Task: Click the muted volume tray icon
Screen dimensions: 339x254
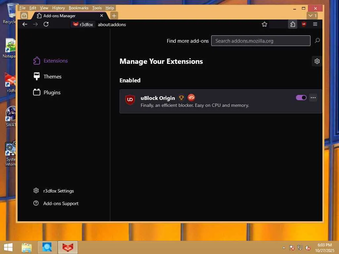Action: pyautogui.click(x=308, y=248)
